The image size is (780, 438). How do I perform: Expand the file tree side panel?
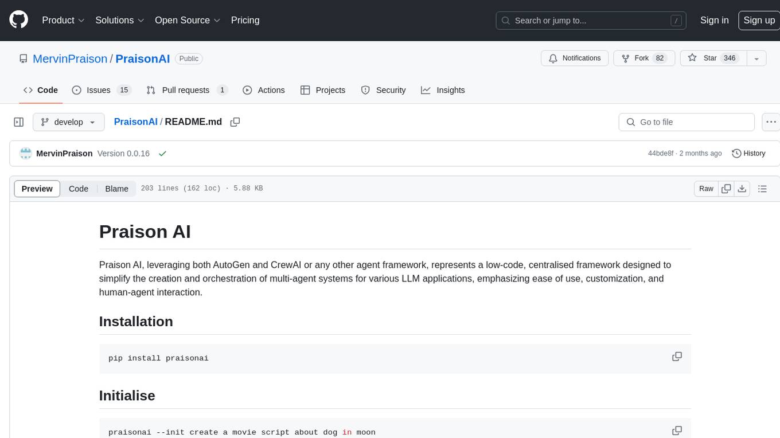pos(19,122)
